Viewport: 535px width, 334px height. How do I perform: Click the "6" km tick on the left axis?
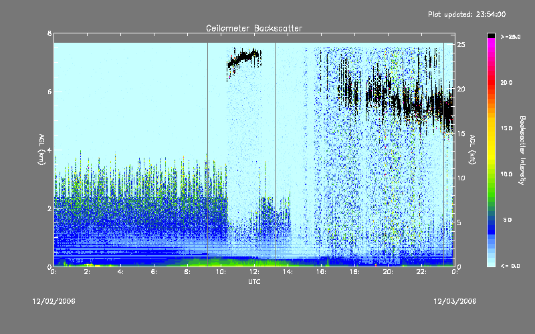tap(49, 92)
